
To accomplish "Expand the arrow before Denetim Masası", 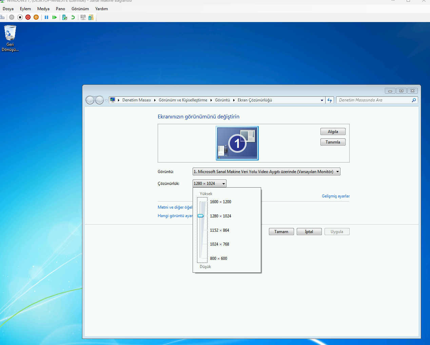I will (x=119, y=100).
